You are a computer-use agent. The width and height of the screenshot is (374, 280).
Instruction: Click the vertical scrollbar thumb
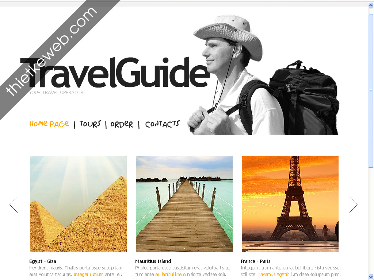tap(371, 90)
